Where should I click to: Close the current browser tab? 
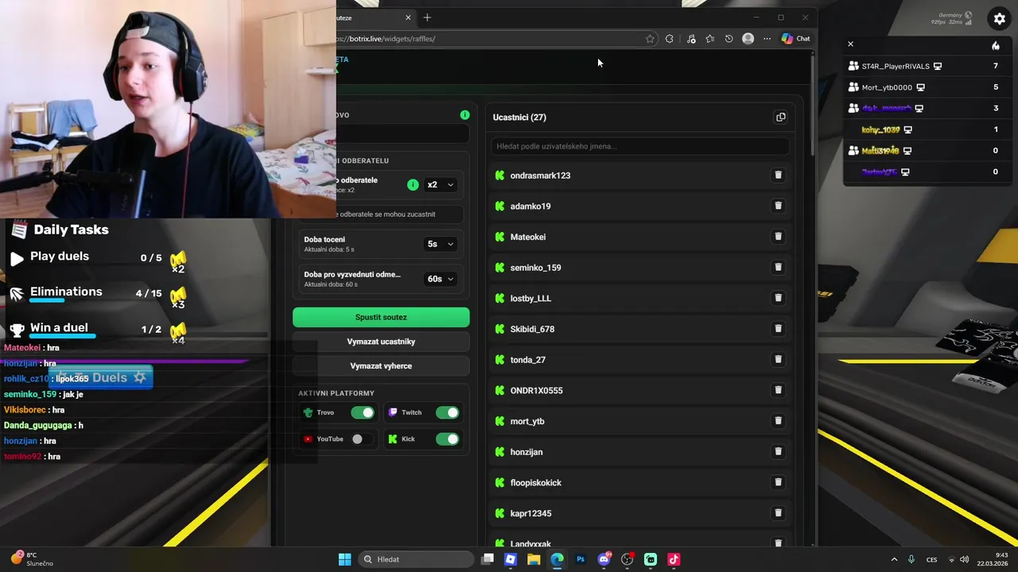[408, 17]
